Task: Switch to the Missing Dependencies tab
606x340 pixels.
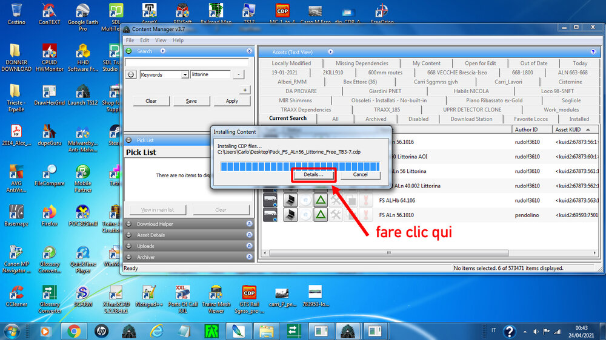Action: tap(362, 64)
